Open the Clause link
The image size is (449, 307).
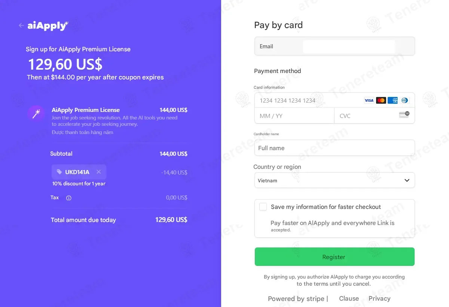click(x=349, y=298)
